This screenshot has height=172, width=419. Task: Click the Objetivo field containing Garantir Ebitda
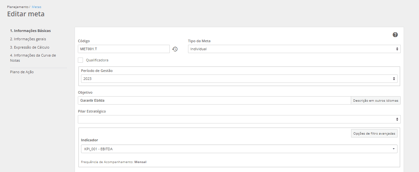[x=214, y=100]
